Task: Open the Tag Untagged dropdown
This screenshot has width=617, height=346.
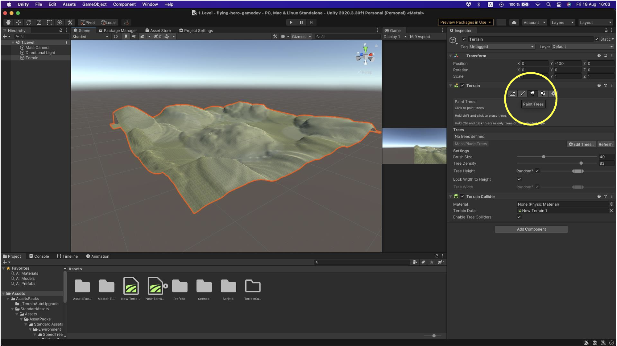Action: pyautogui.click(x=502, y=47)
